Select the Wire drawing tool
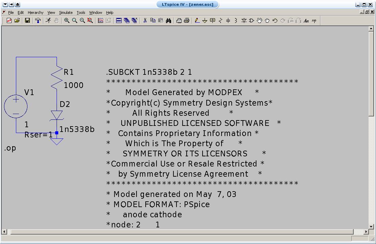This screenshot has width=376, height=244. (197, 21)
